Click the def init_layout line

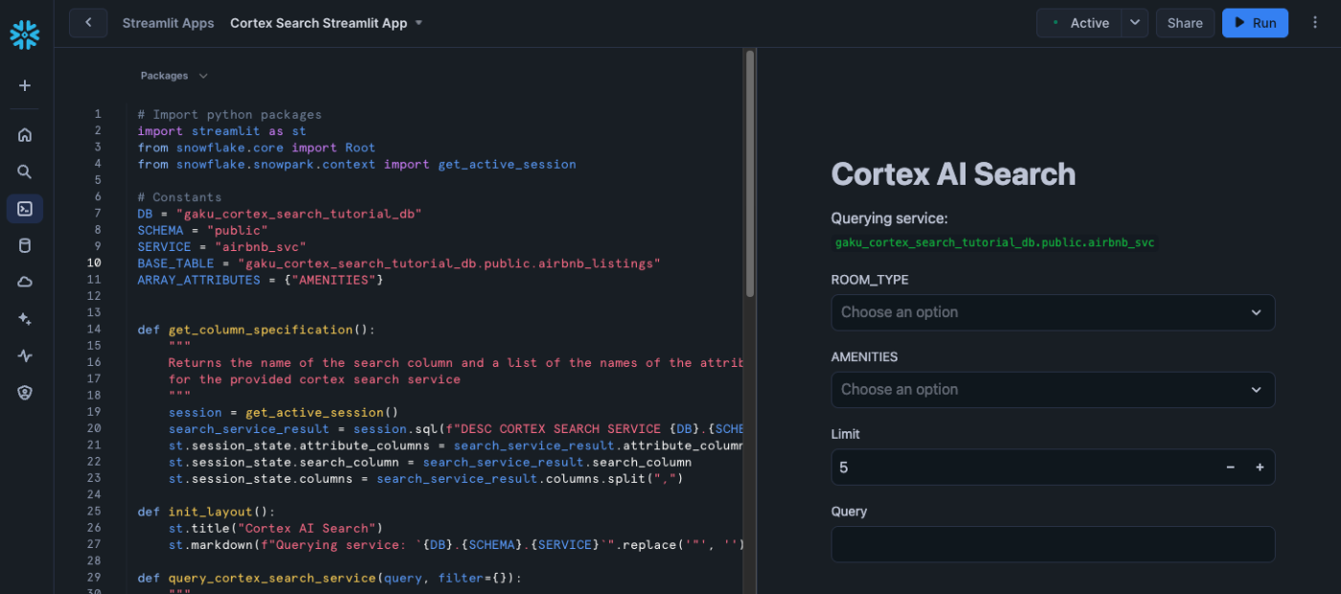pos(206,512)
